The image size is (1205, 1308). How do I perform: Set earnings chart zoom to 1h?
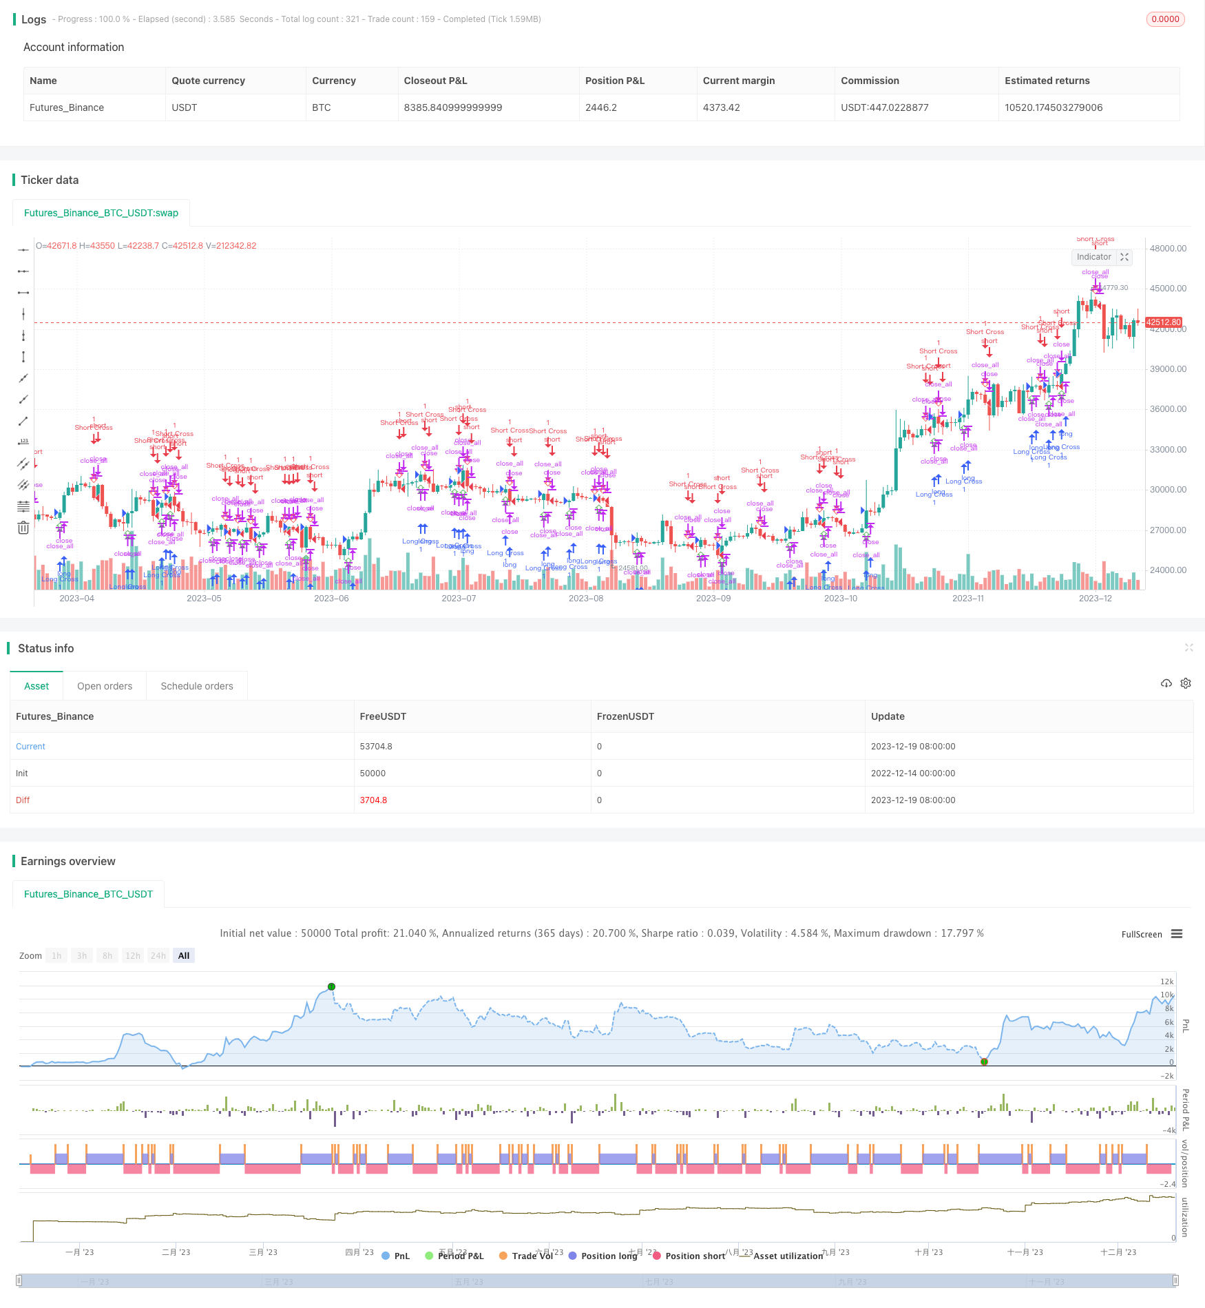pyautogui.click(x=56, y=955)
